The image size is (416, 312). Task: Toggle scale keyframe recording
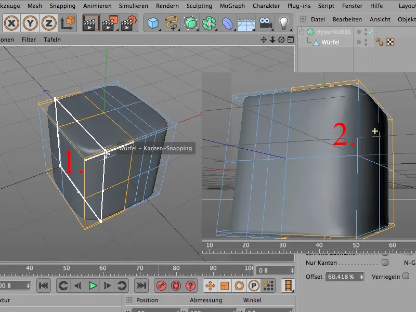pyautogui.click(x=225, y=285)
